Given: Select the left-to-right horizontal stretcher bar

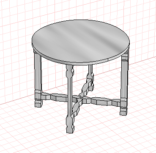Looking at the screenshot, I should click(81, 99).
